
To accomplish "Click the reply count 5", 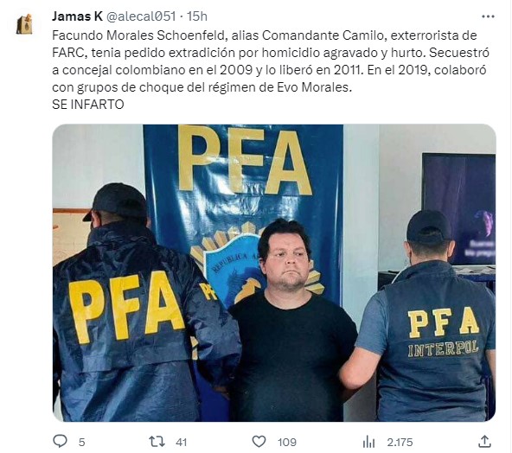I will [x=81, y=443].
